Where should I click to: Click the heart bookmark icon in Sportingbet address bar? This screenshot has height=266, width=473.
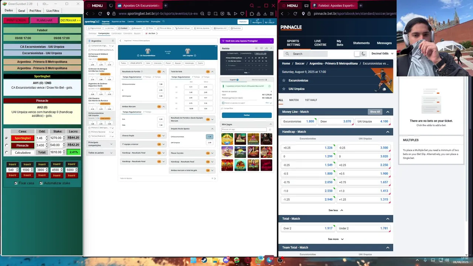pyautogui.click(x=242, y=14)
